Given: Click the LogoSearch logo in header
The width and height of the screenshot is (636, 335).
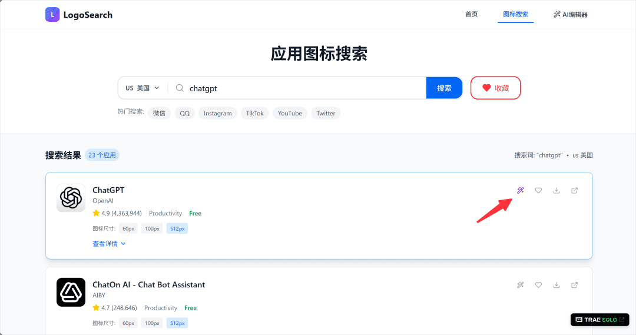Looking at the screenshot, I should 79,15.
